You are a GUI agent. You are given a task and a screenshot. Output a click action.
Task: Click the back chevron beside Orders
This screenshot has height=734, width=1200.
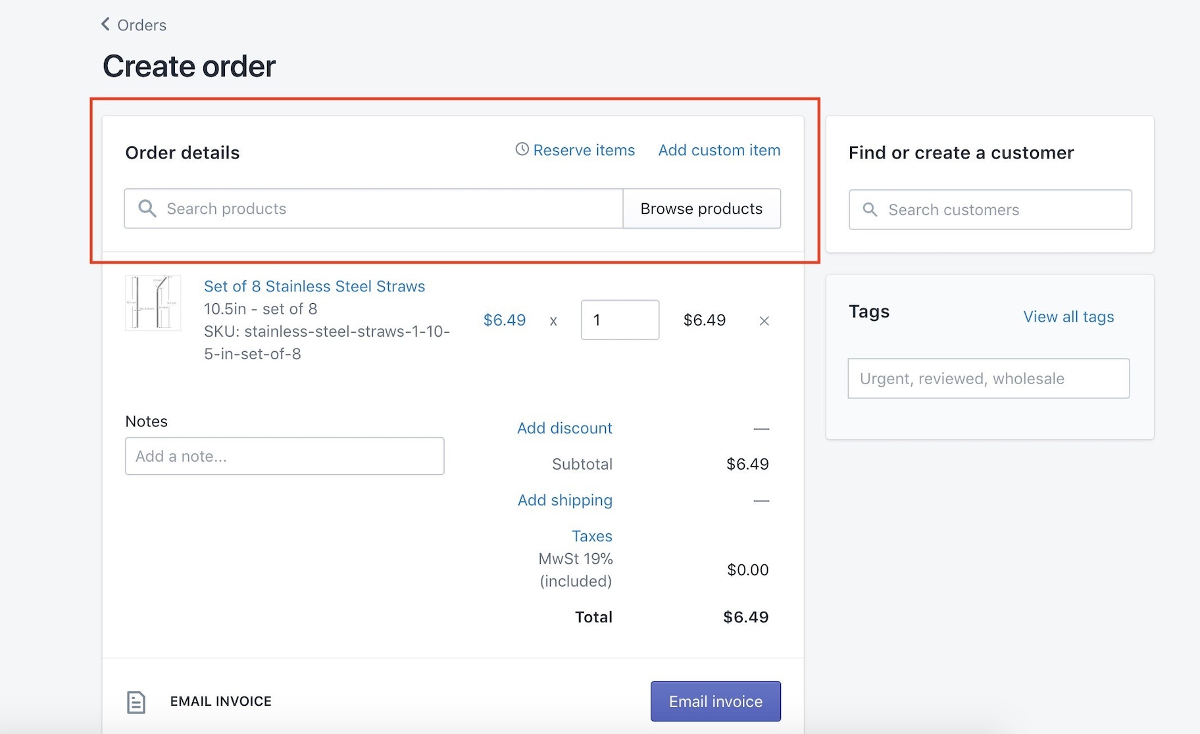pyautogui.click(x=105, y=24)
